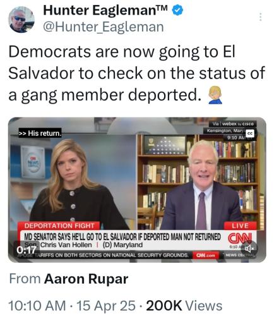Click the 0:17 video duration label
Viewport: 274px width, 316px height.
(27, 250)
